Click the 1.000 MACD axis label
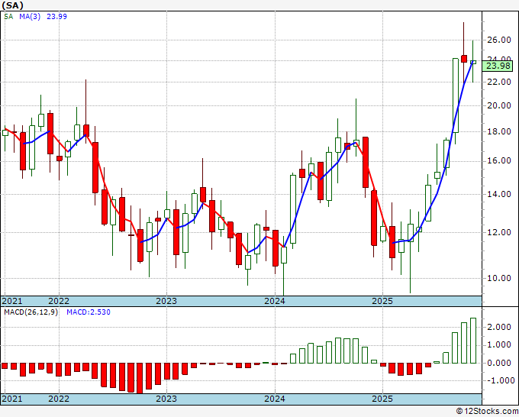Image resolution: width=519 pixels, height=417 pixels. click(499, 345)
